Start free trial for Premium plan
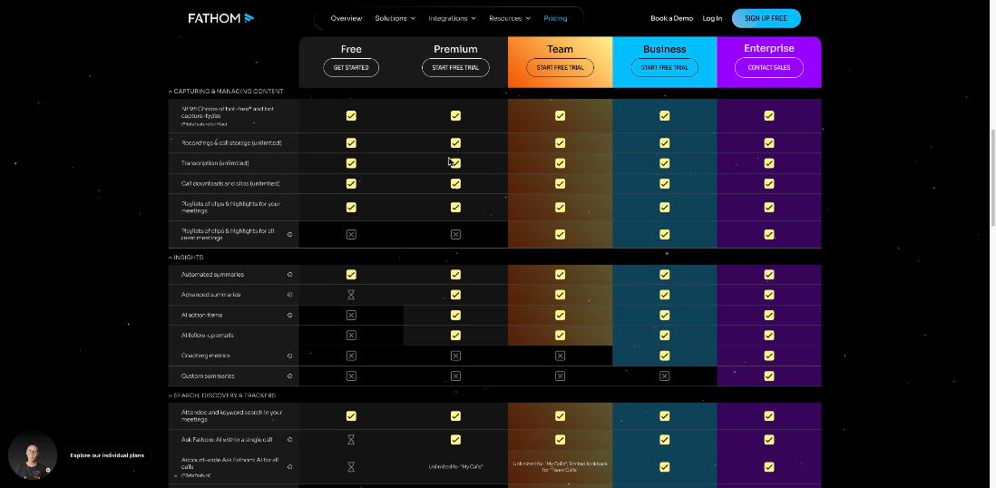 [x=455, y=67]
